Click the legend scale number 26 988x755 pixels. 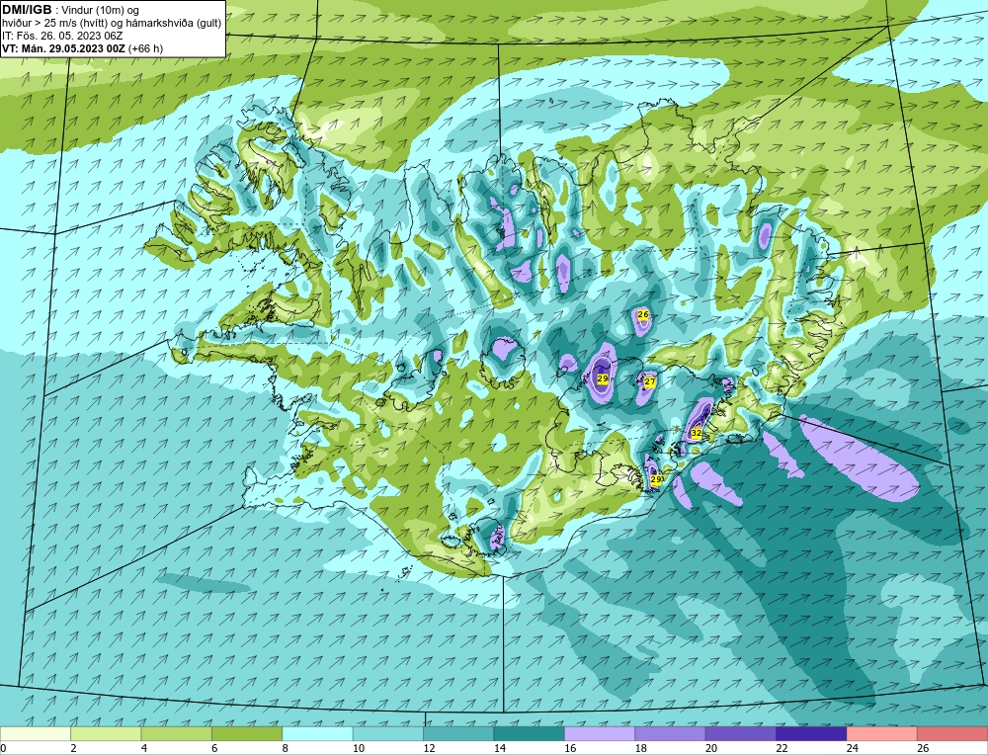pyautogui.click(x=923, y=748)
